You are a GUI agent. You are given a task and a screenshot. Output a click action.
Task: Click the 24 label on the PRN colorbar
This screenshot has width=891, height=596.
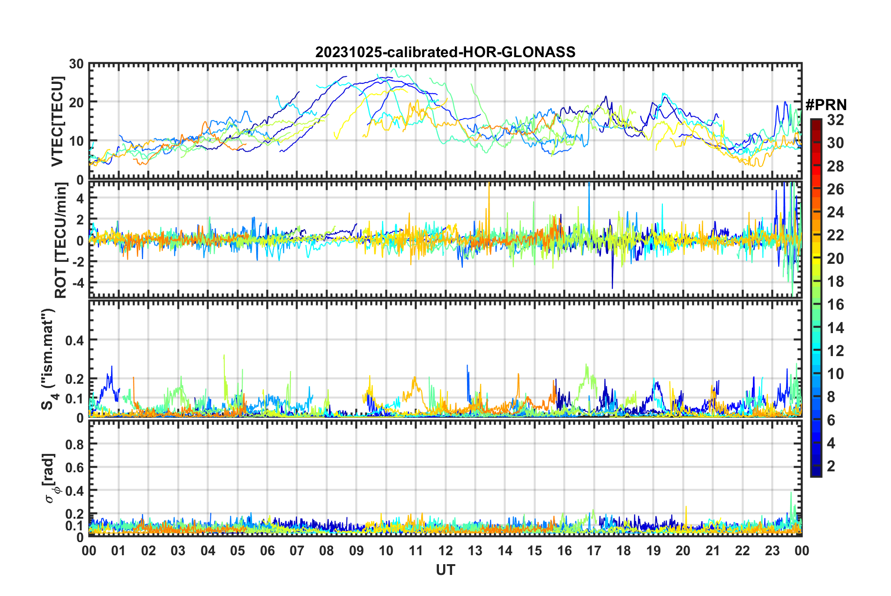coord(835,212)
